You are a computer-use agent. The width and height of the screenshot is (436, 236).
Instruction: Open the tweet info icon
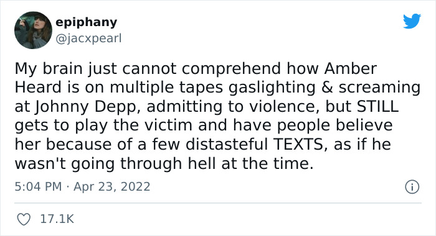click(x=412, y=187)
